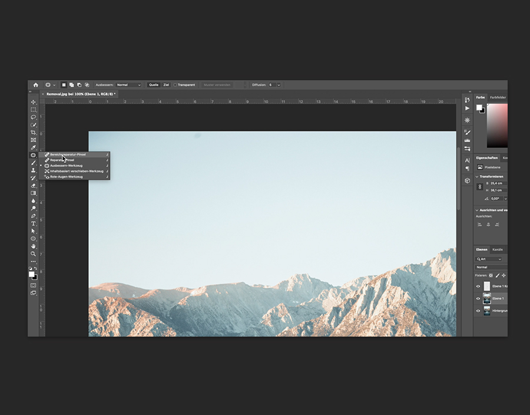Open the tool preset picker arrow
530x415 pixels.
click(54, 85)
